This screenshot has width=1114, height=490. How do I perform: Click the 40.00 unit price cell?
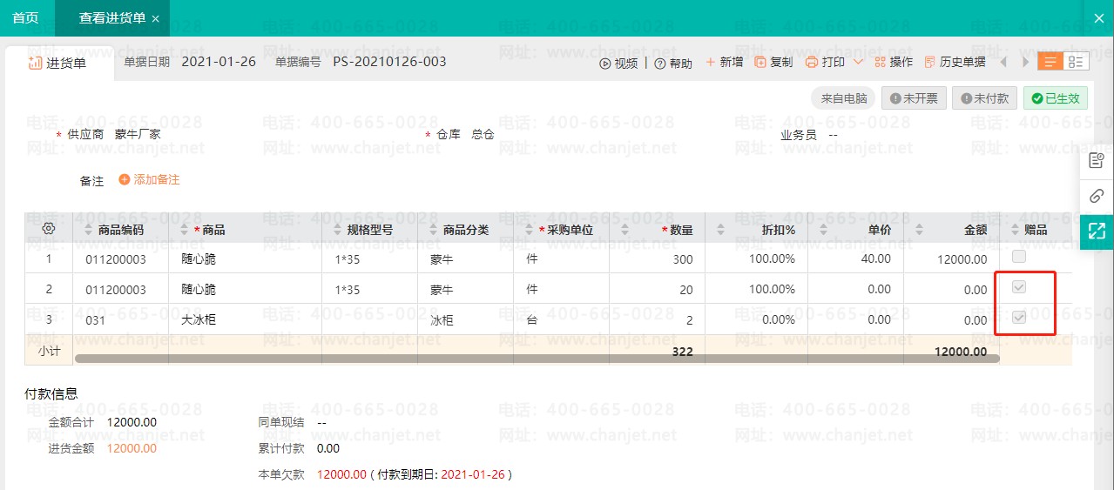(x=855, y=258)
